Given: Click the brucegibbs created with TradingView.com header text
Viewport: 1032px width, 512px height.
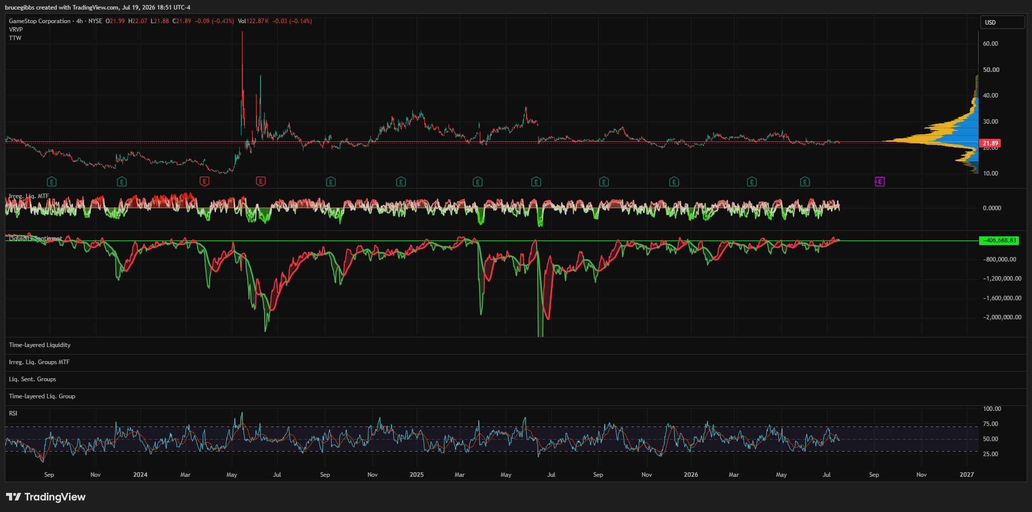Looking at the screenshot, I should pyautogui.click(x=98, y=8).
